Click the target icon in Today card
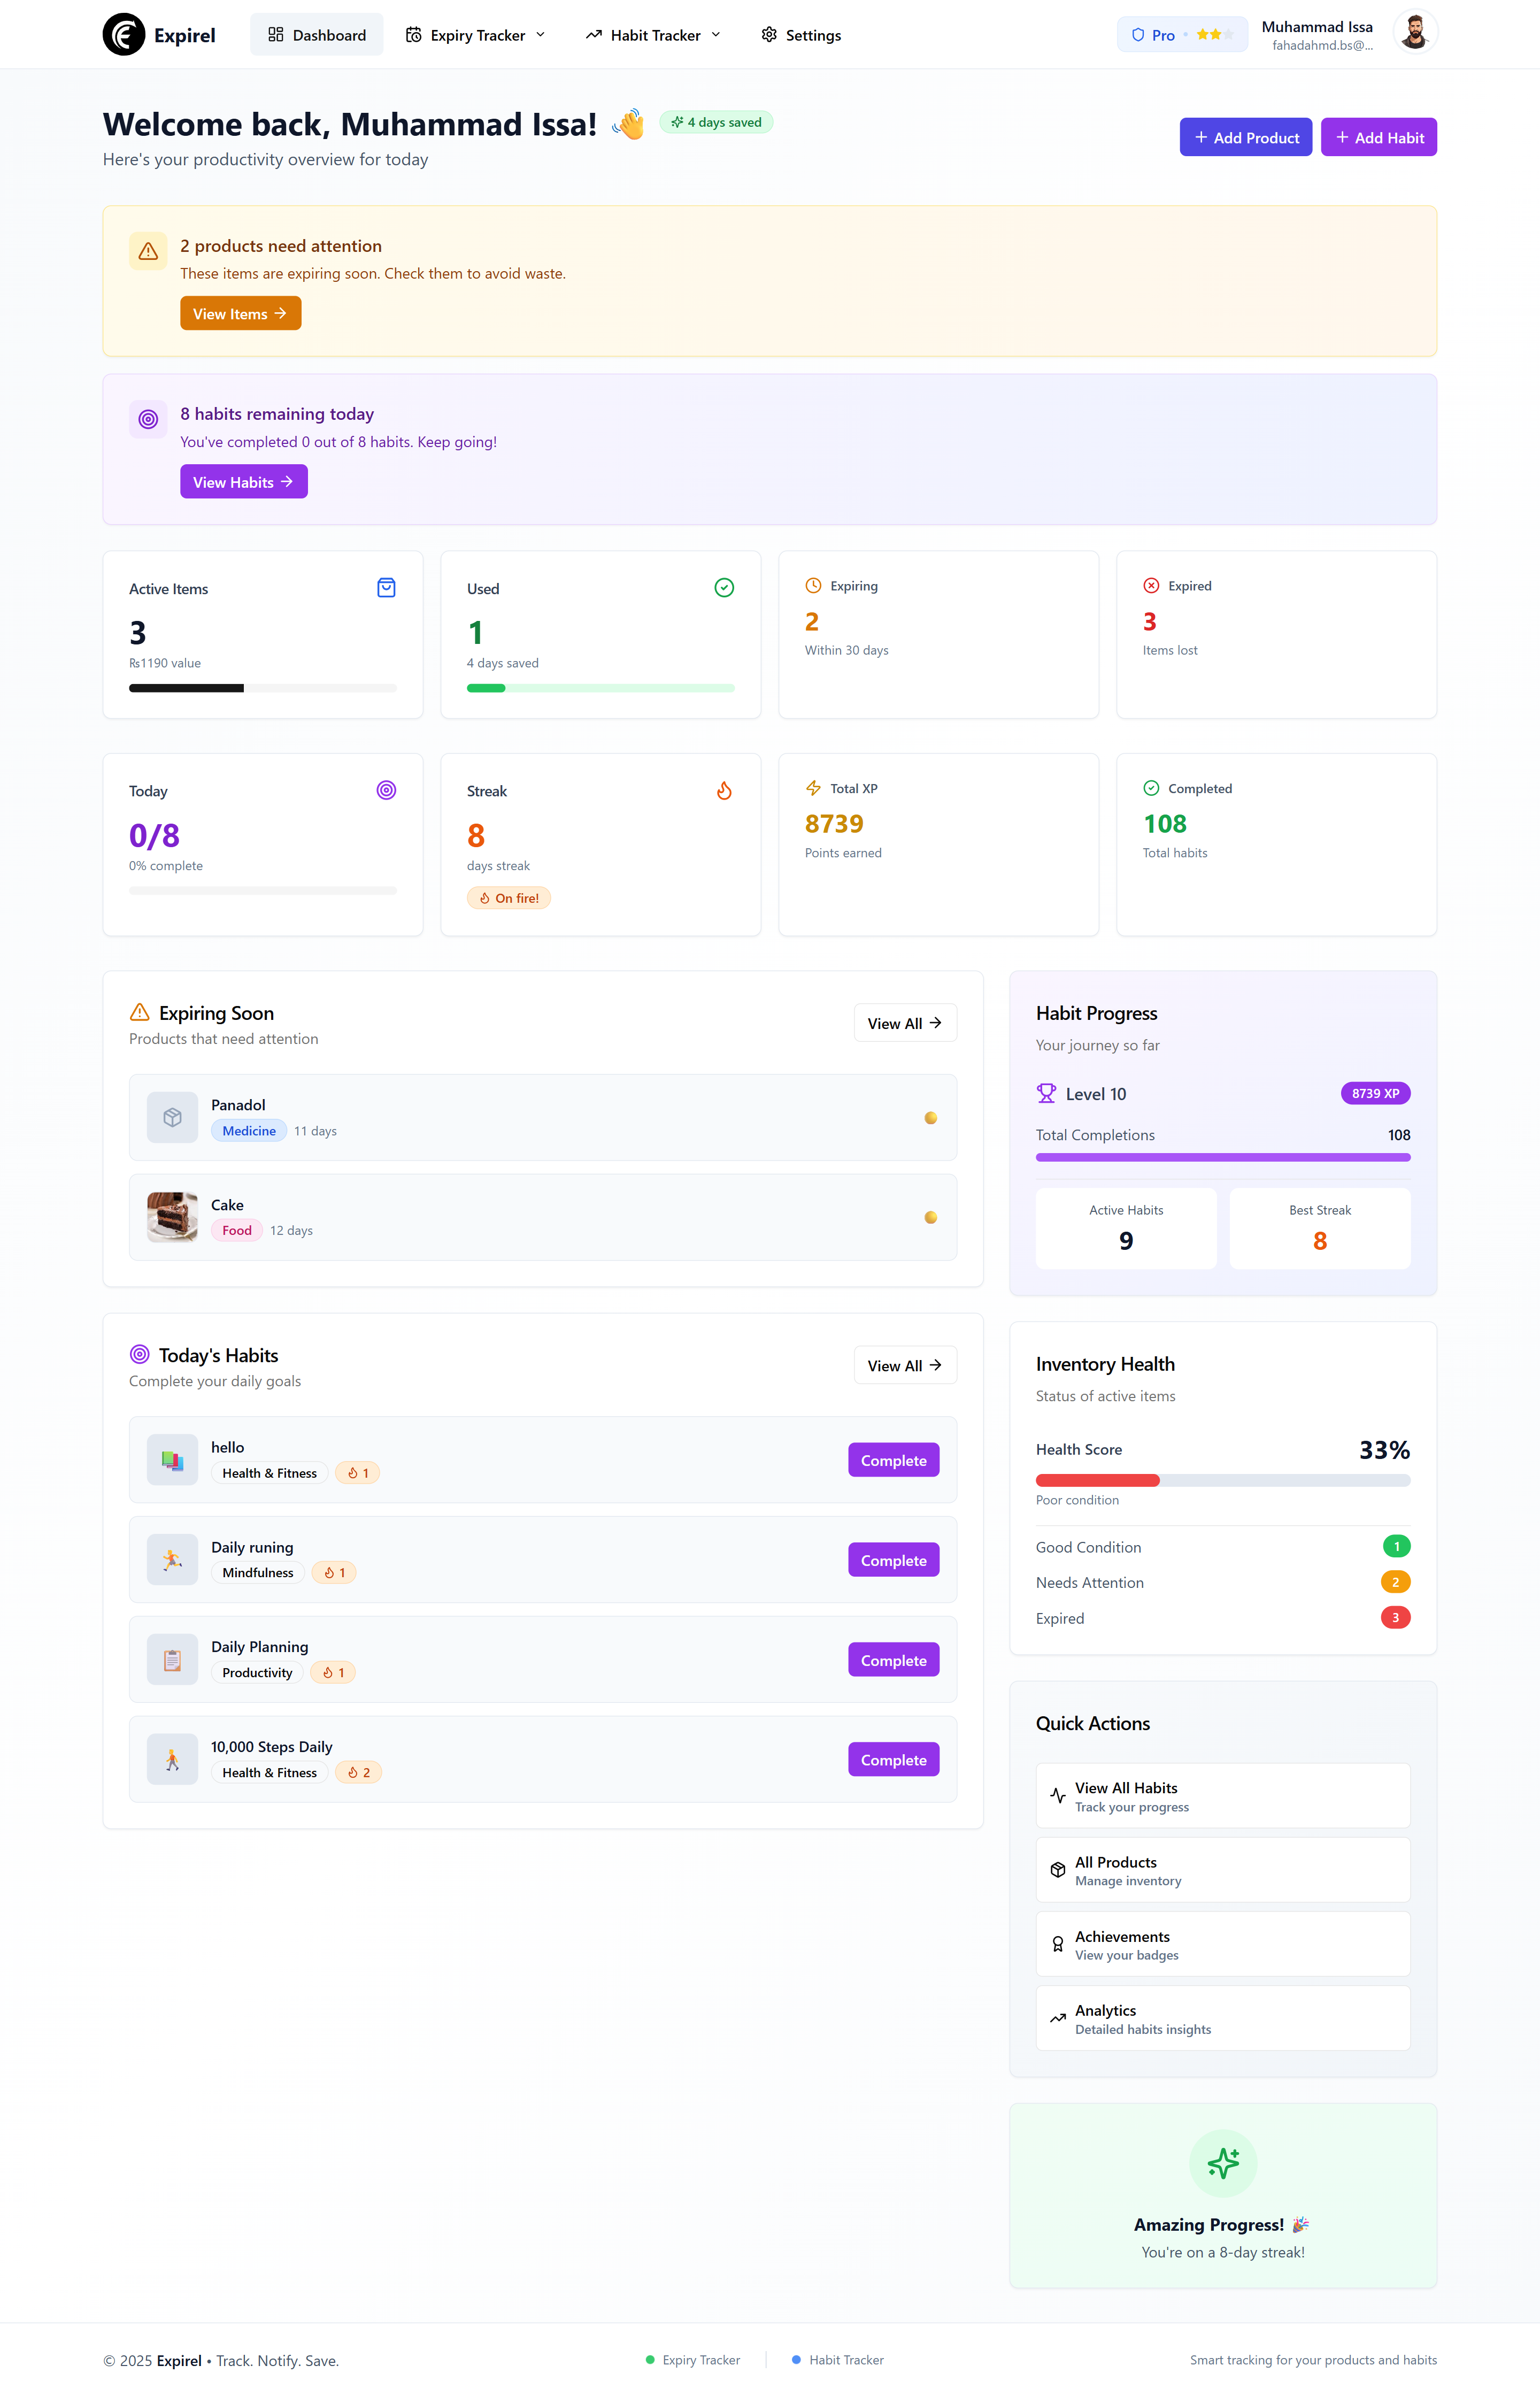Image resolution: width=1540 pixels, height=2396 pixels. tap(386, 790)
